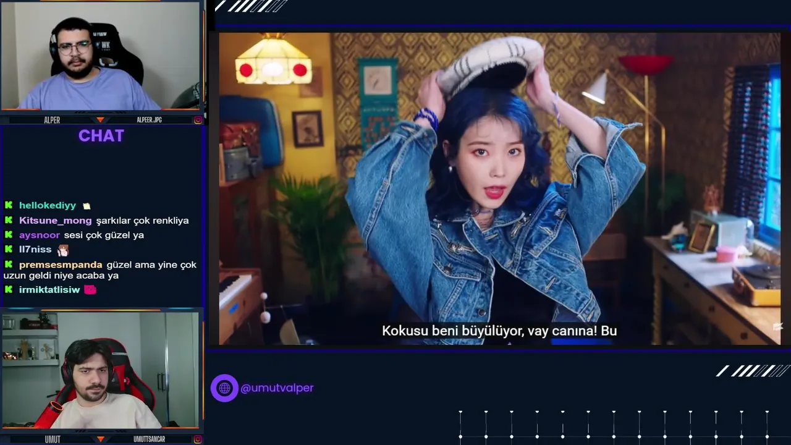791x445 pixels.
Task: Click the message "şarkılar çok renkliya"
Action: point(143,220)
